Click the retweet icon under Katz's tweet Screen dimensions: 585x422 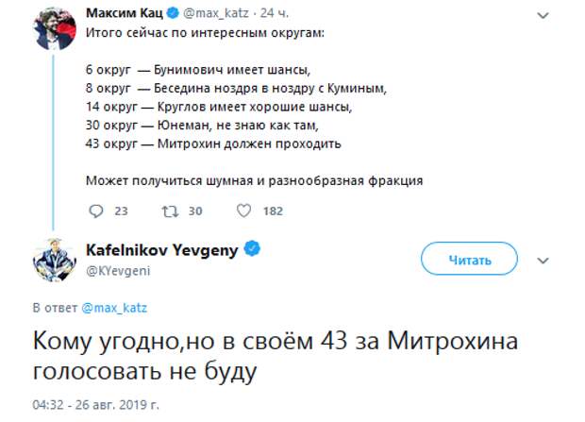point(169,211)
